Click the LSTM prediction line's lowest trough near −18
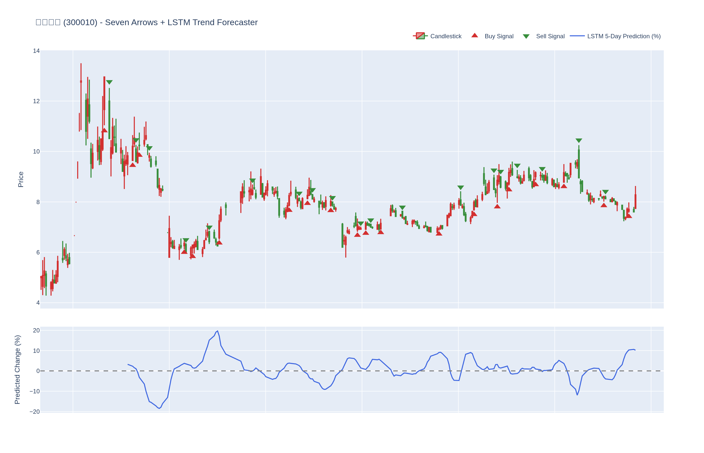The image size is (704, 453). tap(159, 408)
